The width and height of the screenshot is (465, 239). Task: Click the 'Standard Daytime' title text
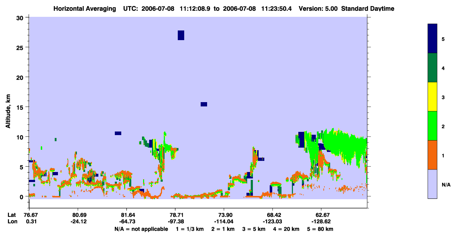(368, 9)
